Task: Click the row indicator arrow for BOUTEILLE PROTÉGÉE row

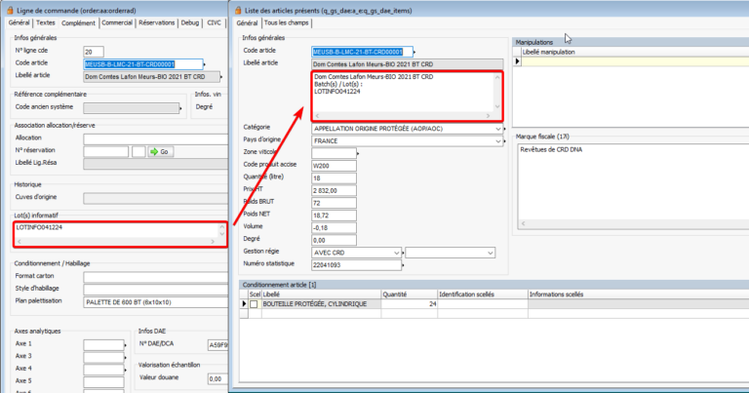Action: click(243, 304)
